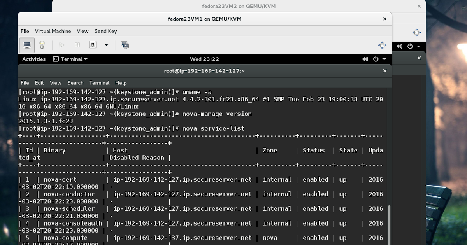The height and width of the screenshot is (245, 467).
Task: Click Activities hot corner in guest desktop
Action: (x=33, y=59)
